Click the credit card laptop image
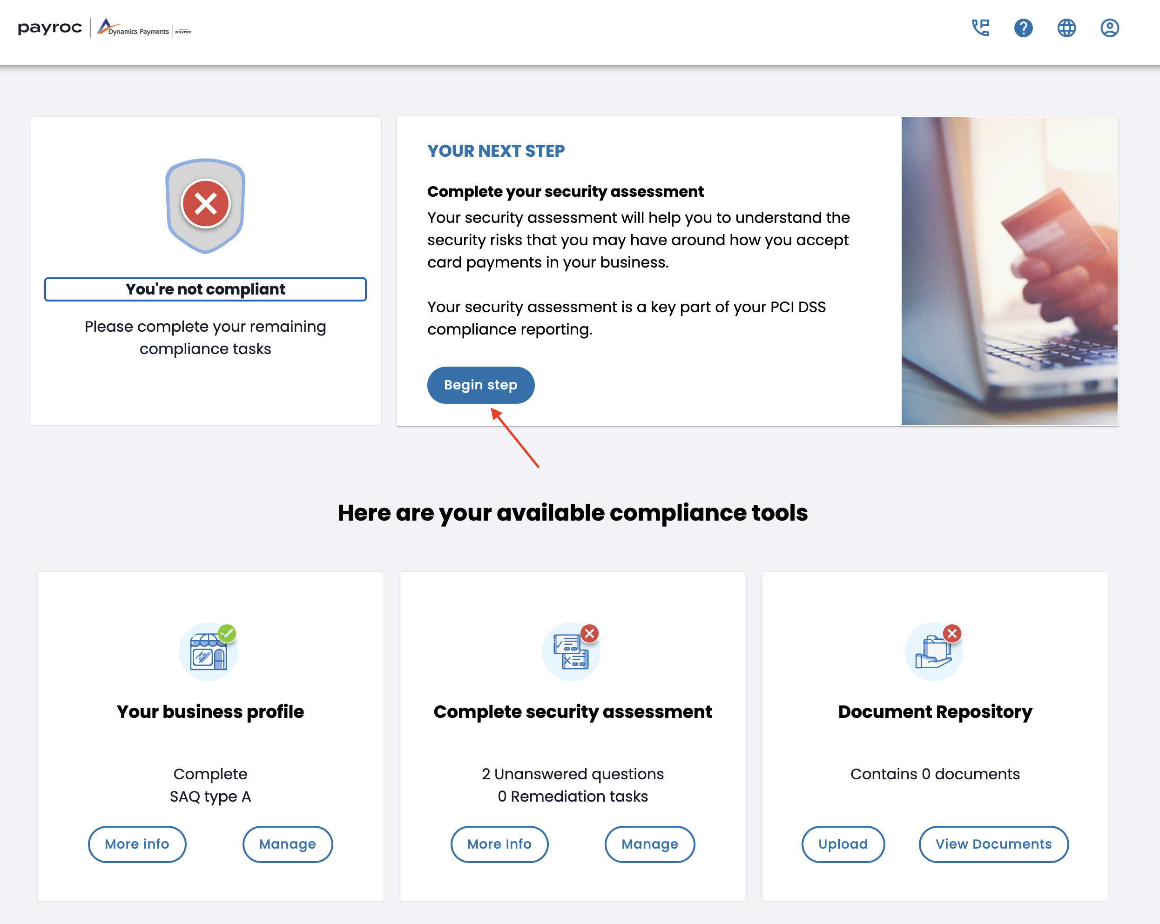The image size is (1160, 924). click(x=1009, y=270)
